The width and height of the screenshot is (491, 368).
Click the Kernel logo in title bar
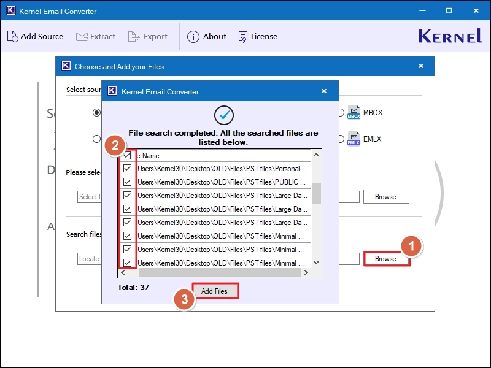point(10,10)
